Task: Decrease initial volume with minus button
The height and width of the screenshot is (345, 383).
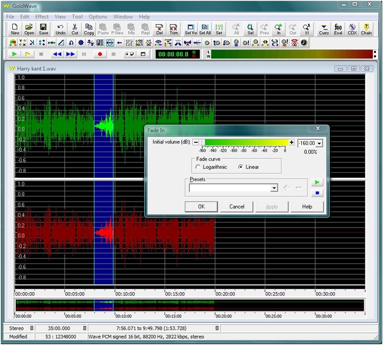Action: [x=196, y=142]
